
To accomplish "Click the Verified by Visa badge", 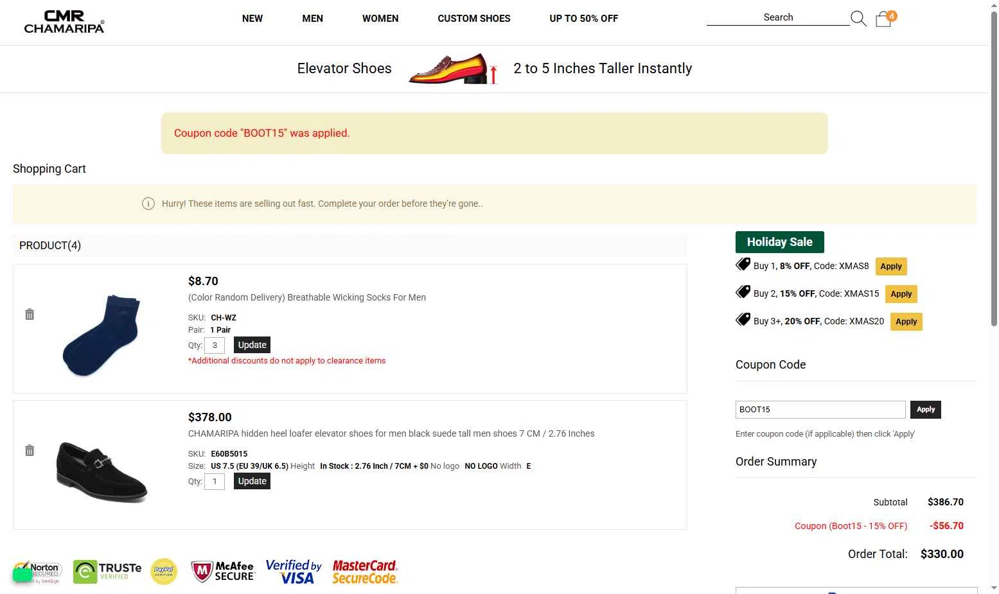I will [x=294, y=572].
